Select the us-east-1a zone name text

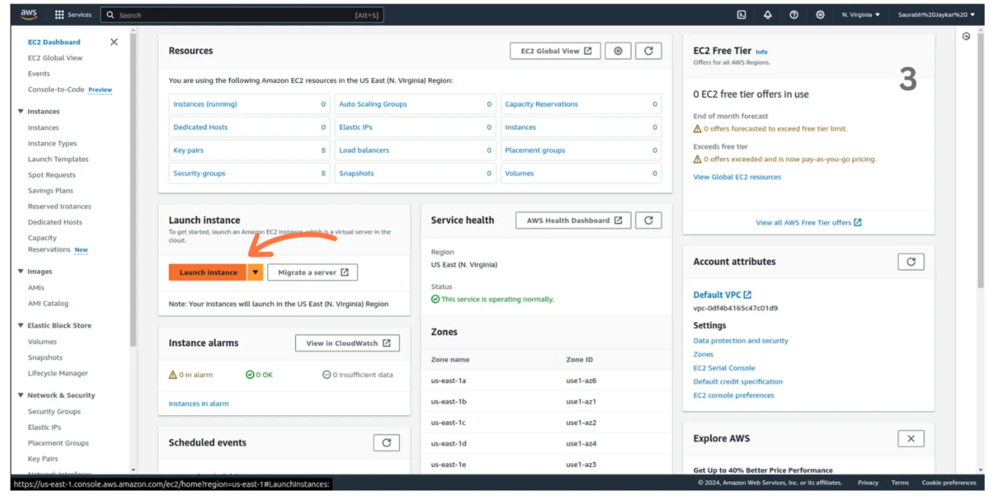tap(449, 381)
